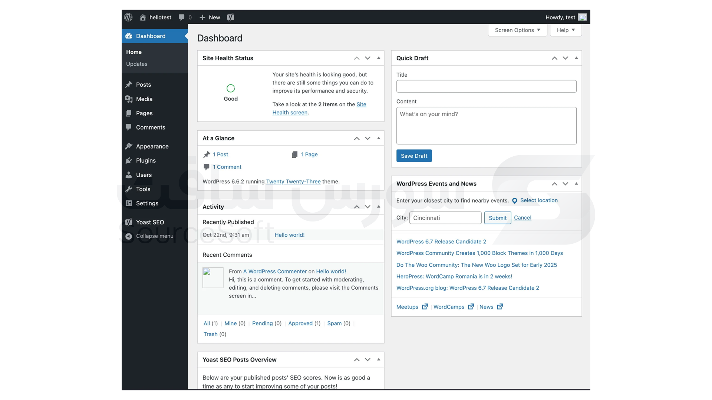
Task: Click the Tools wrench menu item
Action: coord(143,189)
